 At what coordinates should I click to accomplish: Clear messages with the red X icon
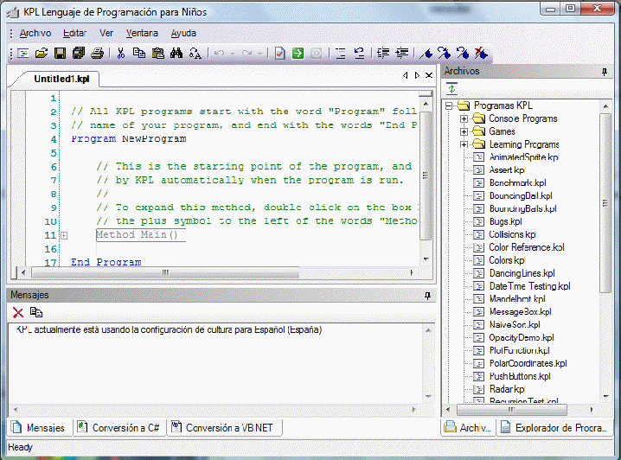click(18, 312)
